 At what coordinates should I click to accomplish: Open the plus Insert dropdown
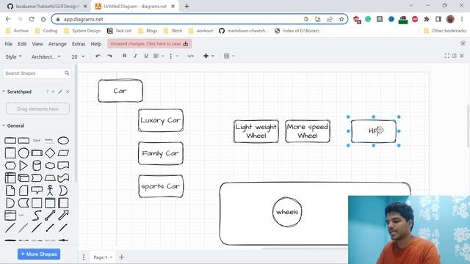[x=209, y=56]
